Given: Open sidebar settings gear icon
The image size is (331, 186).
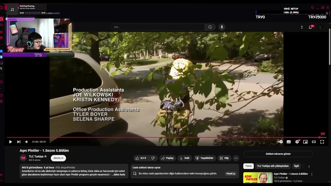Looking at the screenshot, I should pyautogui.click(x=1, y=101).
